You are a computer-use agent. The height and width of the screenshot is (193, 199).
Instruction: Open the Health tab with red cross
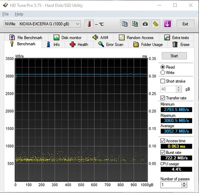[79, 45]
